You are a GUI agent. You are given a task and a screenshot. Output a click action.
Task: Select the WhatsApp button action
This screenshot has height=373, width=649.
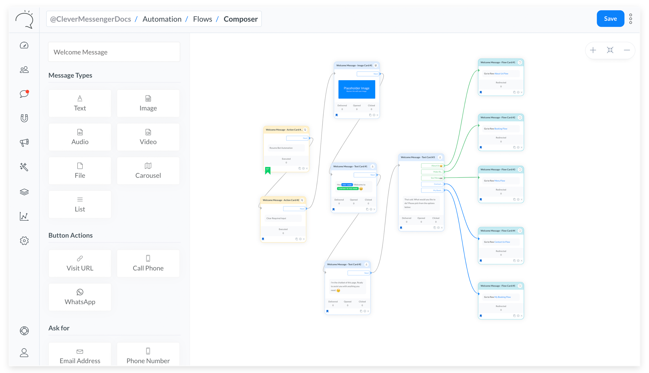pos(80,297)
